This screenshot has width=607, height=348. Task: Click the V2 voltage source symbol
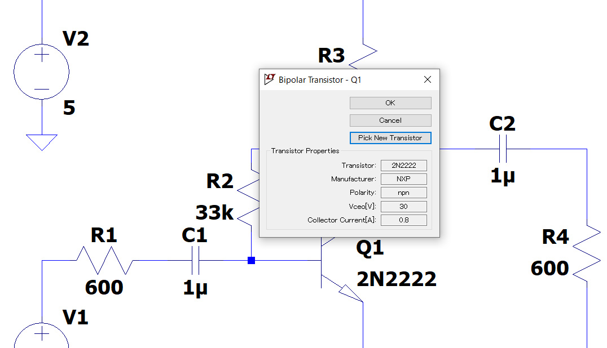pyautogui.click(x=41, y=72)
